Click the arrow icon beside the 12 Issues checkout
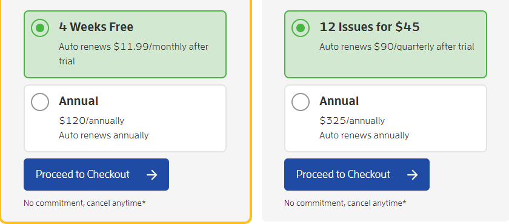 413,175
